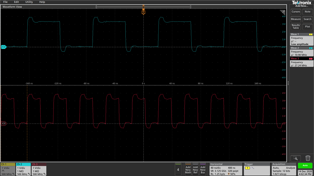Toggle the Ch 1 channel badge
Image resolution: width=314 pixels, height=176 pixels.
click(x=8, y=169)
